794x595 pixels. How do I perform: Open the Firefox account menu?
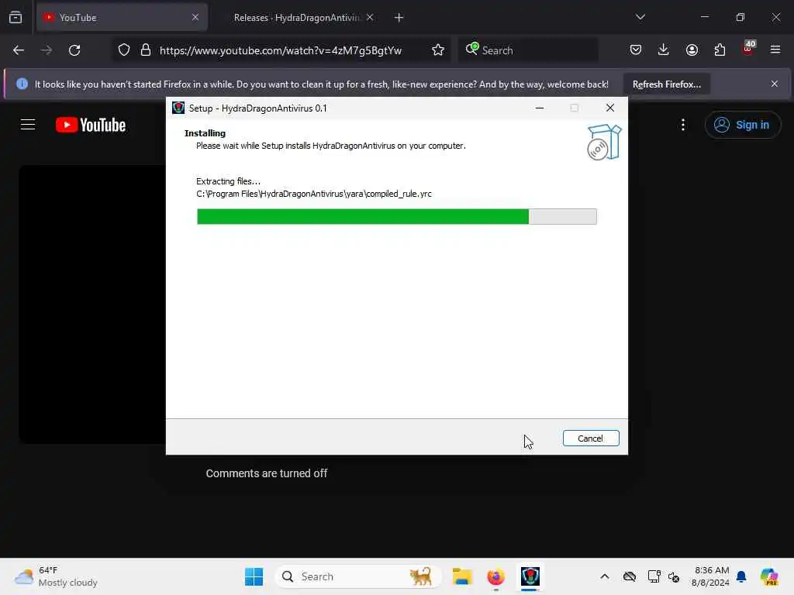[692, 50]
